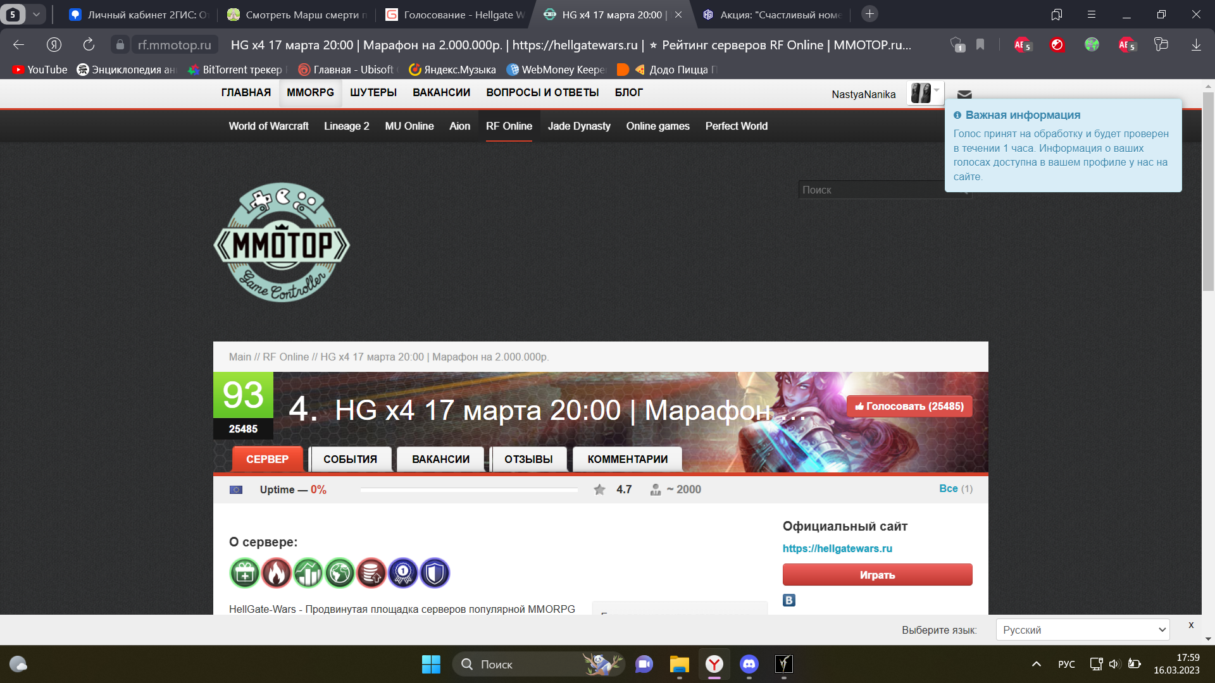The image size is (1215, 683).
Task: Expand the NastyaNanika avatar dropdown
Action: (x=925, y=93)
